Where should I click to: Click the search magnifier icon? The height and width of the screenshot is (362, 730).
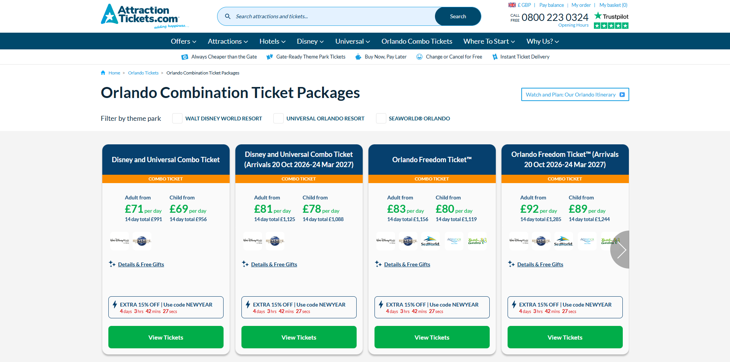click(228, 16)
